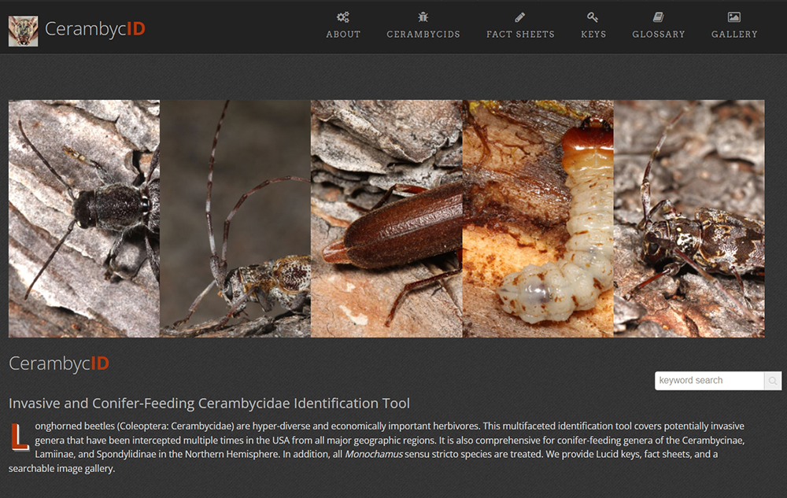Select the white larva grub photo

pyautogui.click(x=538, y=219)
